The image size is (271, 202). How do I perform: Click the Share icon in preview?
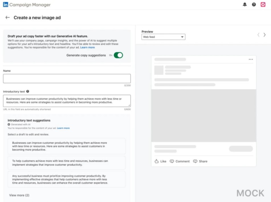pyautogui.click(x=195, y=161)
